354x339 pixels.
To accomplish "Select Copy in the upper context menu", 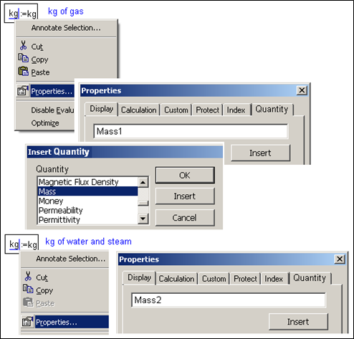I will 39,59.
